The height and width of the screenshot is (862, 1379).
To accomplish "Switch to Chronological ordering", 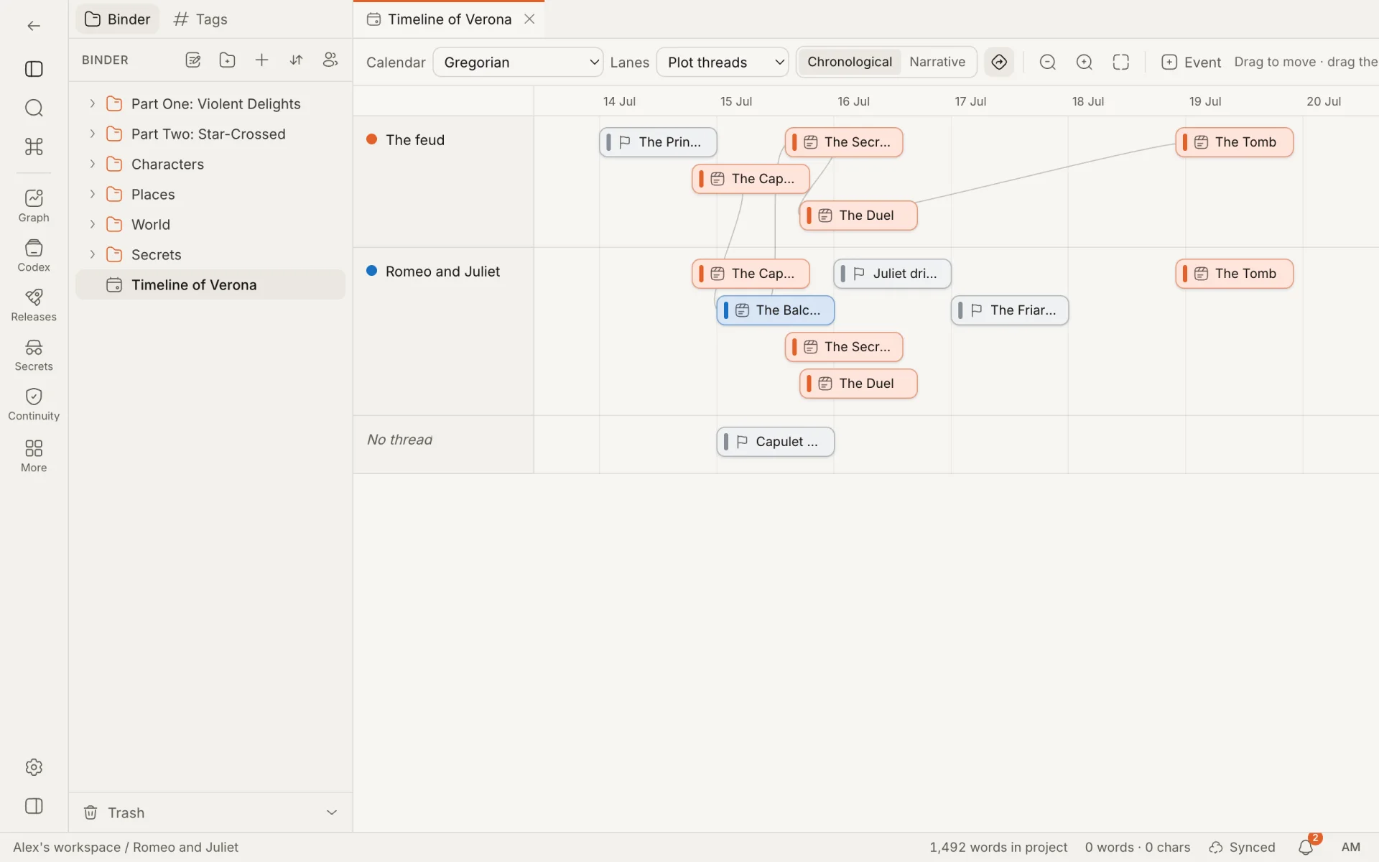I will pyautogui.click(x=850, y=62).
